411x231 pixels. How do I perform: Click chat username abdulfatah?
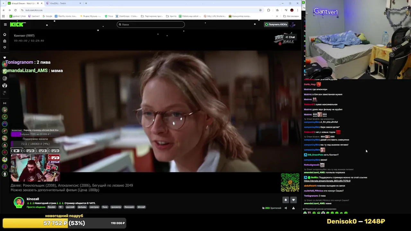310,185
